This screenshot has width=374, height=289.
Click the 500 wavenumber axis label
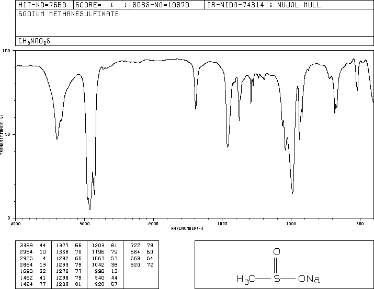tap(360, 224)
